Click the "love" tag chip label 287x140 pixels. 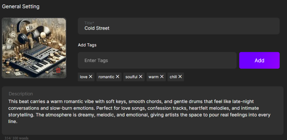pyautogui.click(x=83, y=77)
